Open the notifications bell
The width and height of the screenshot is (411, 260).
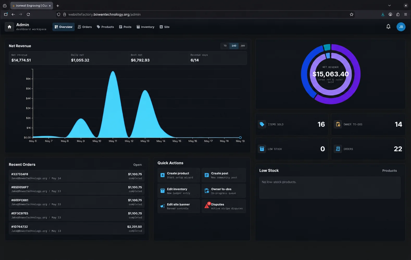[x=388, y=27]
